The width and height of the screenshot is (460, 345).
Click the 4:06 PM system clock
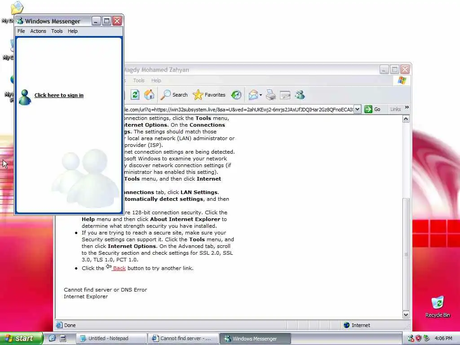tap(443, 338)
